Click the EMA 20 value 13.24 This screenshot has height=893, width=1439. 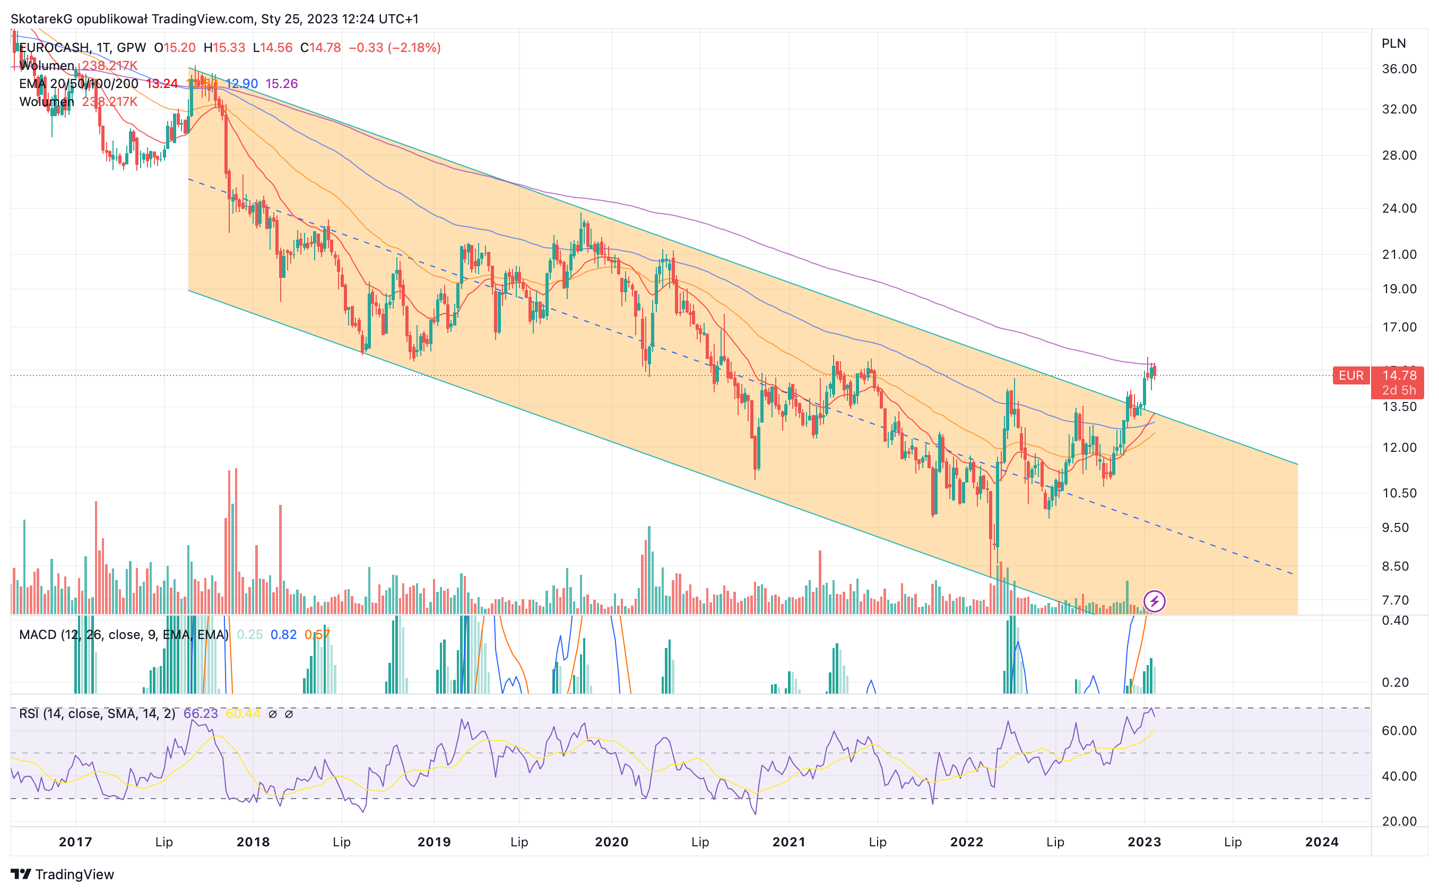coord(162,84)
